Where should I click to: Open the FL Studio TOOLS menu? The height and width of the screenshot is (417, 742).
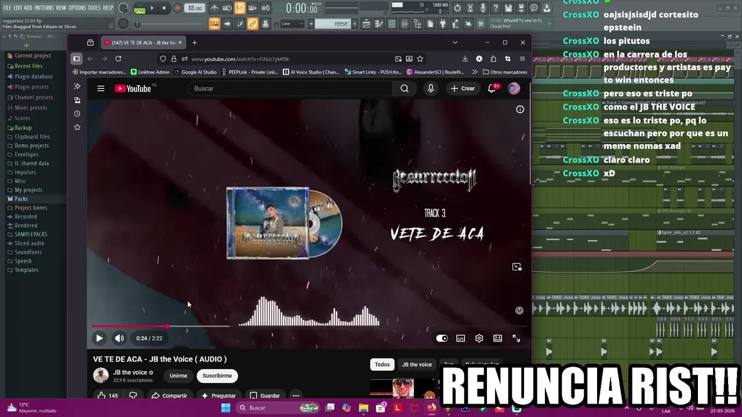click(x=94, y=8)
